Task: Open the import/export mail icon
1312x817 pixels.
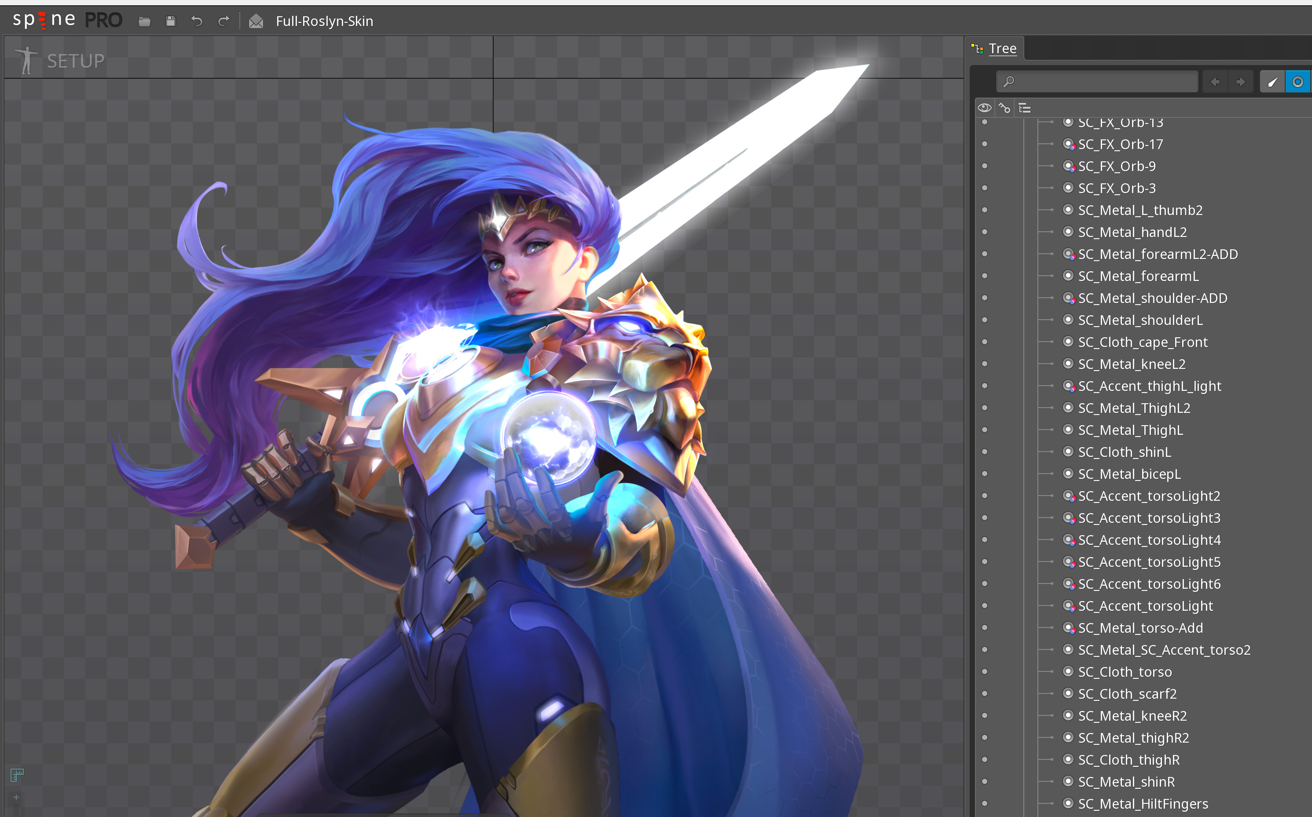Action: pos(256,22)
